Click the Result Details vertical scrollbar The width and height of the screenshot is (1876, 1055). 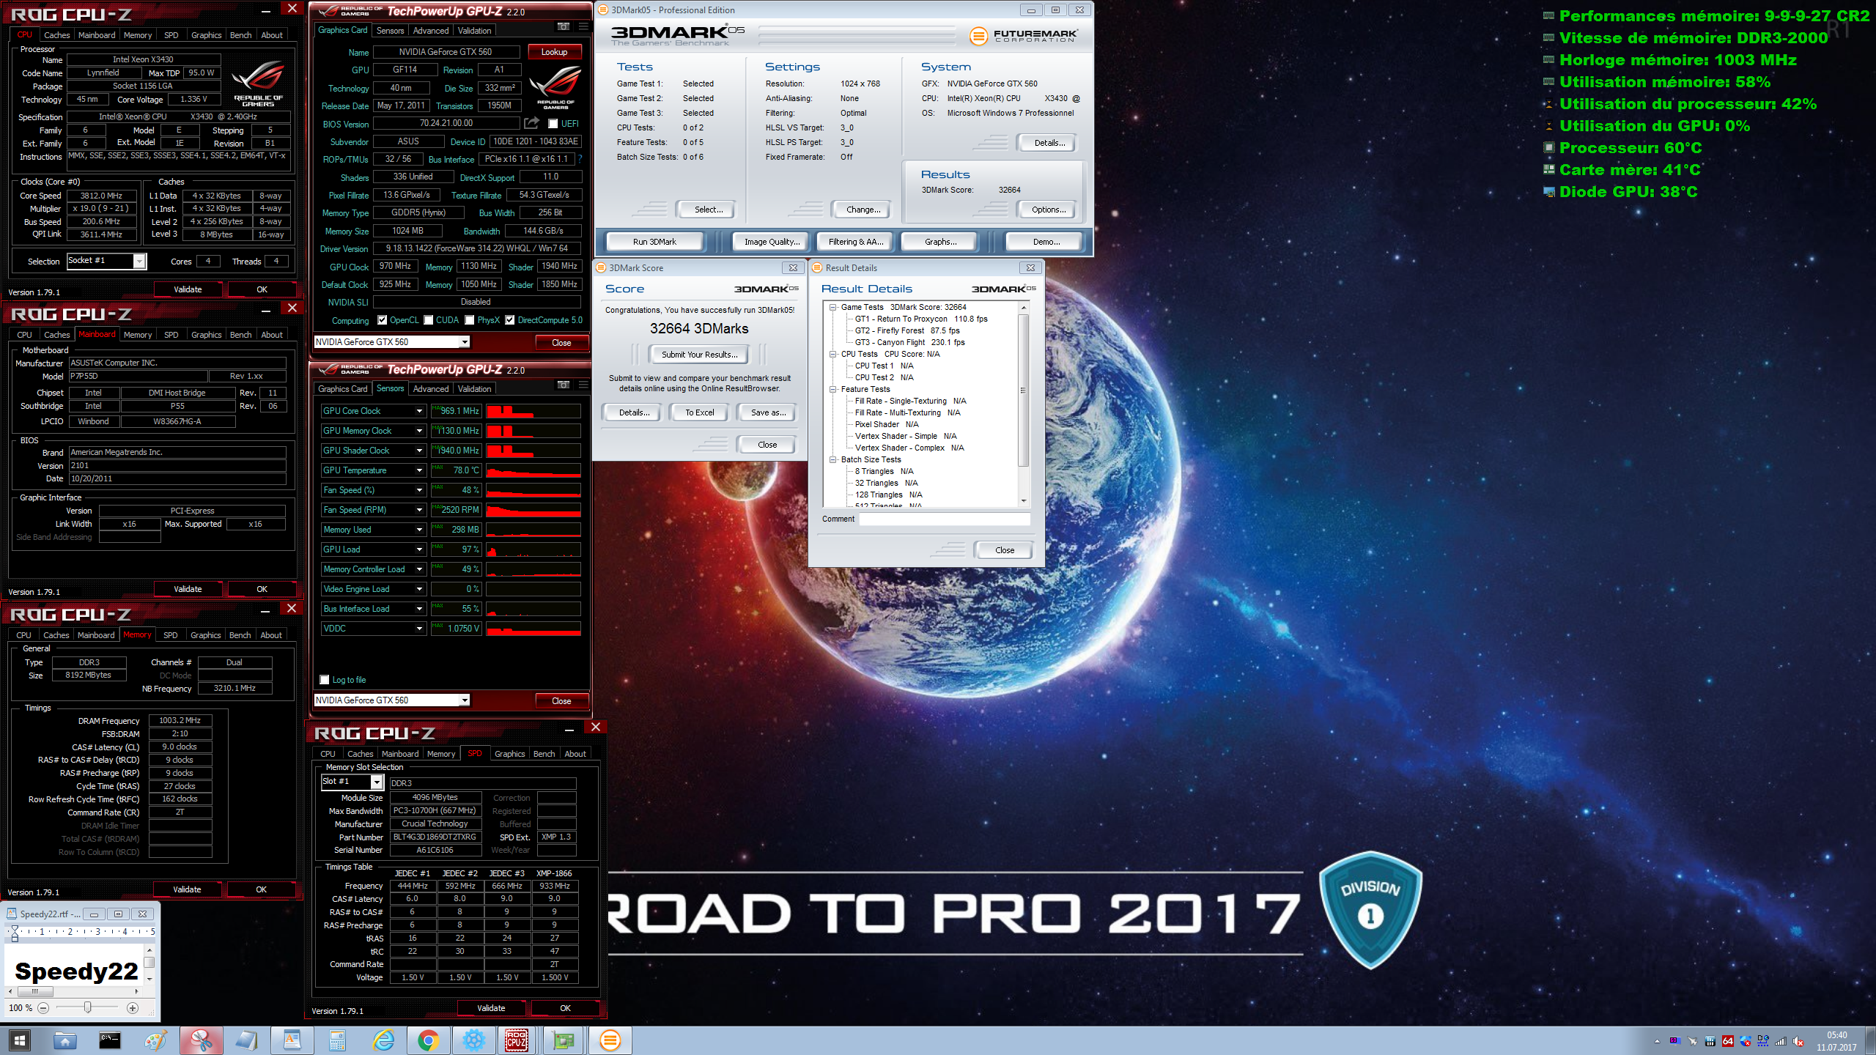pyautogui.click(x=1023, y=404)
